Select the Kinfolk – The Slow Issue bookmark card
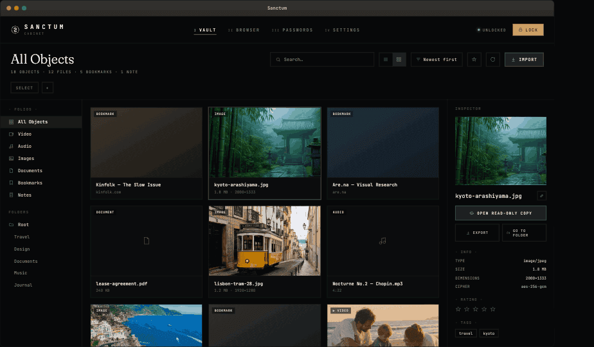Screen dimensions: 594x347 pos(146,153)
